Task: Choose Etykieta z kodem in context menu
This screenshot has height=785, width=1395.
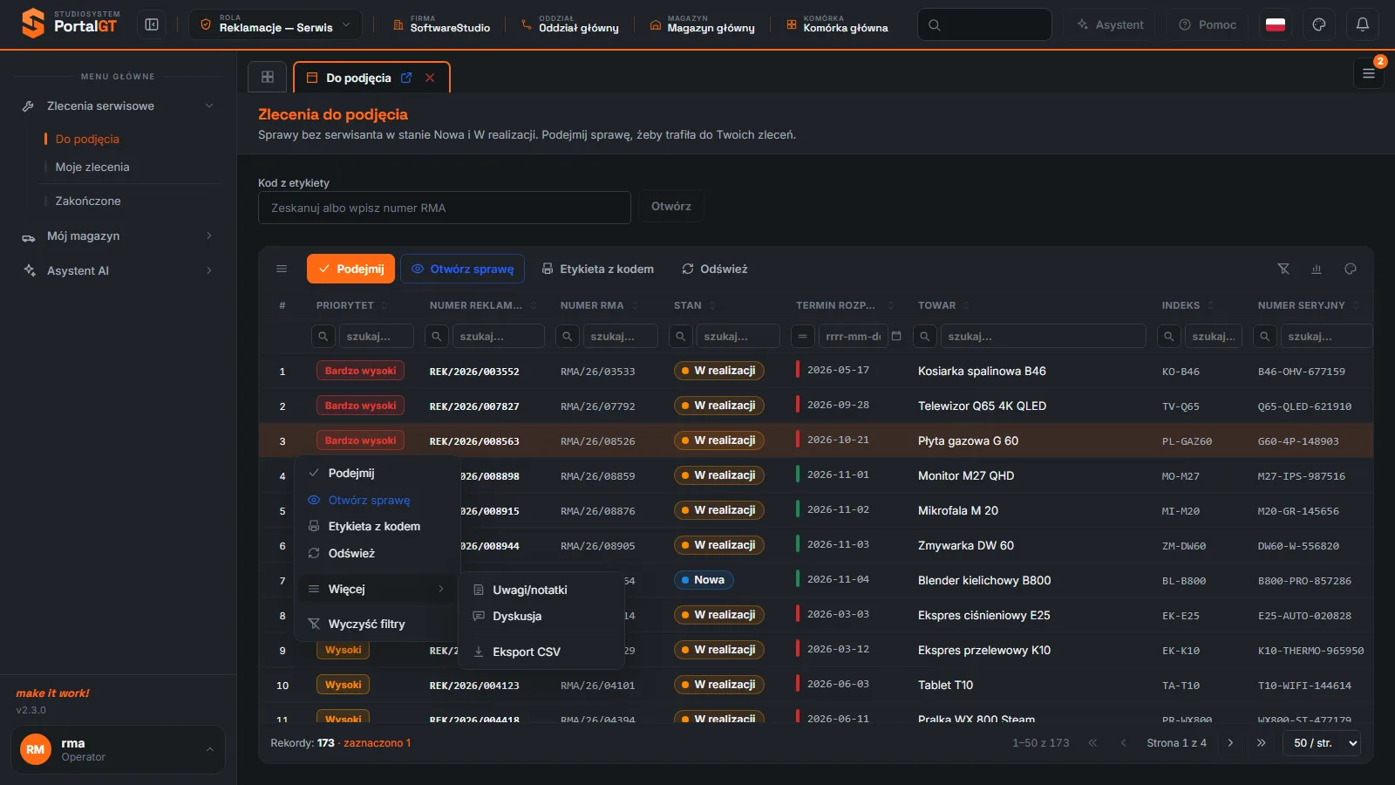Action: coord(378,526)
